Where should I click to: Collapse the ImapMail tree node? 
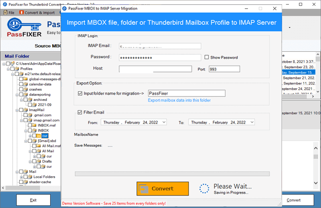pos(17,110)
